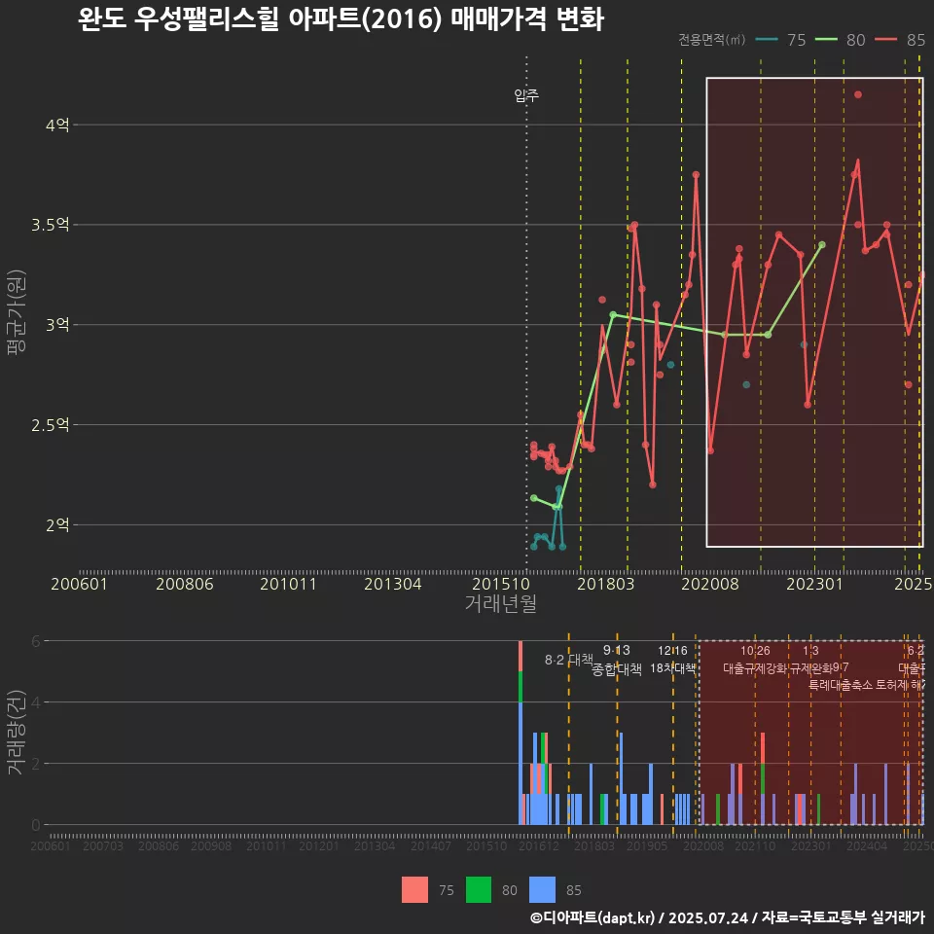Click the green 80 swatch in bottom legend
The width and height of the screenshot is (934, 934).
point(479,890)
